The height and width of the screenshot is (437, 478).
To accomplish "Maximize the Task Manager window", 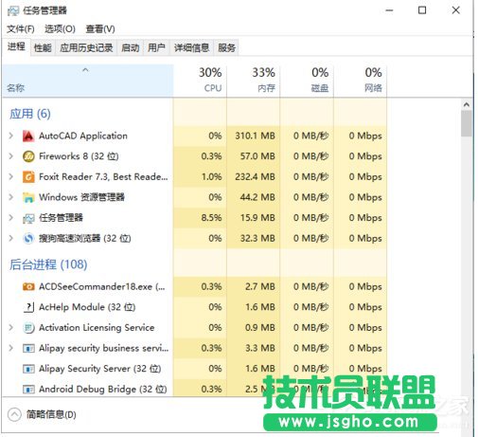I will pos(422,10).
